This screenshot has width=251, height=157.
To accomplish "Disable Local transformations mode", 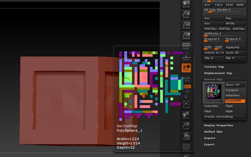I will pos(186,68).
